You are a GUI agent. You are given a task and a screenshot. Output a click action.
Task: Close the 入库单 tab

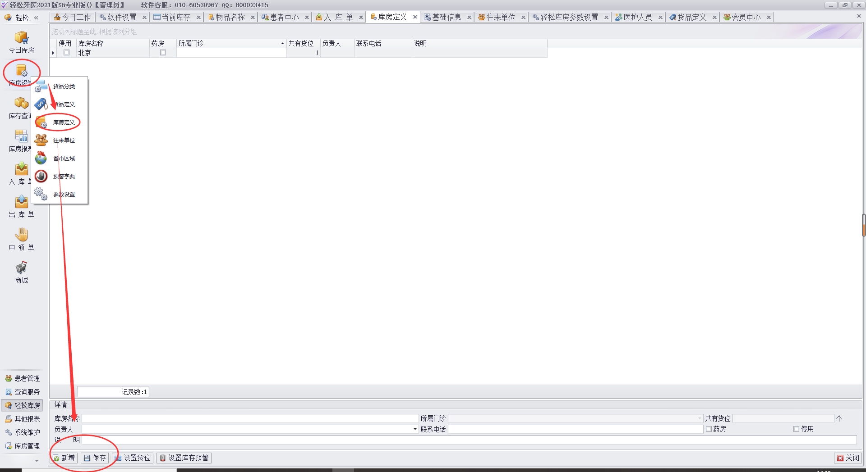tap(361, 17)
